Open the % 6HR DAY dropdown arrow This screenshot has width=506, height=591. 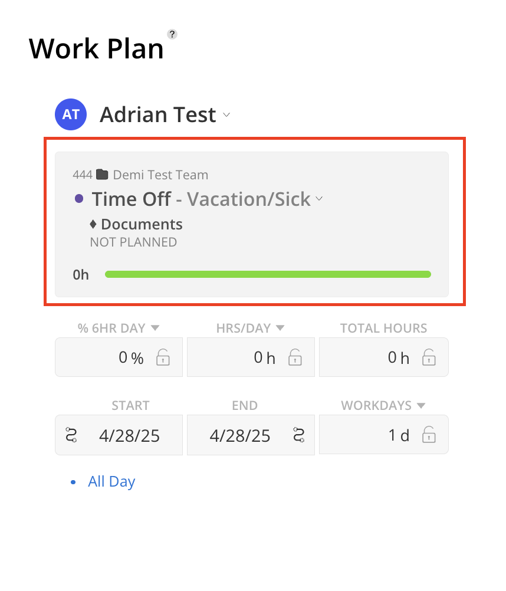click(x=155, y=328)
